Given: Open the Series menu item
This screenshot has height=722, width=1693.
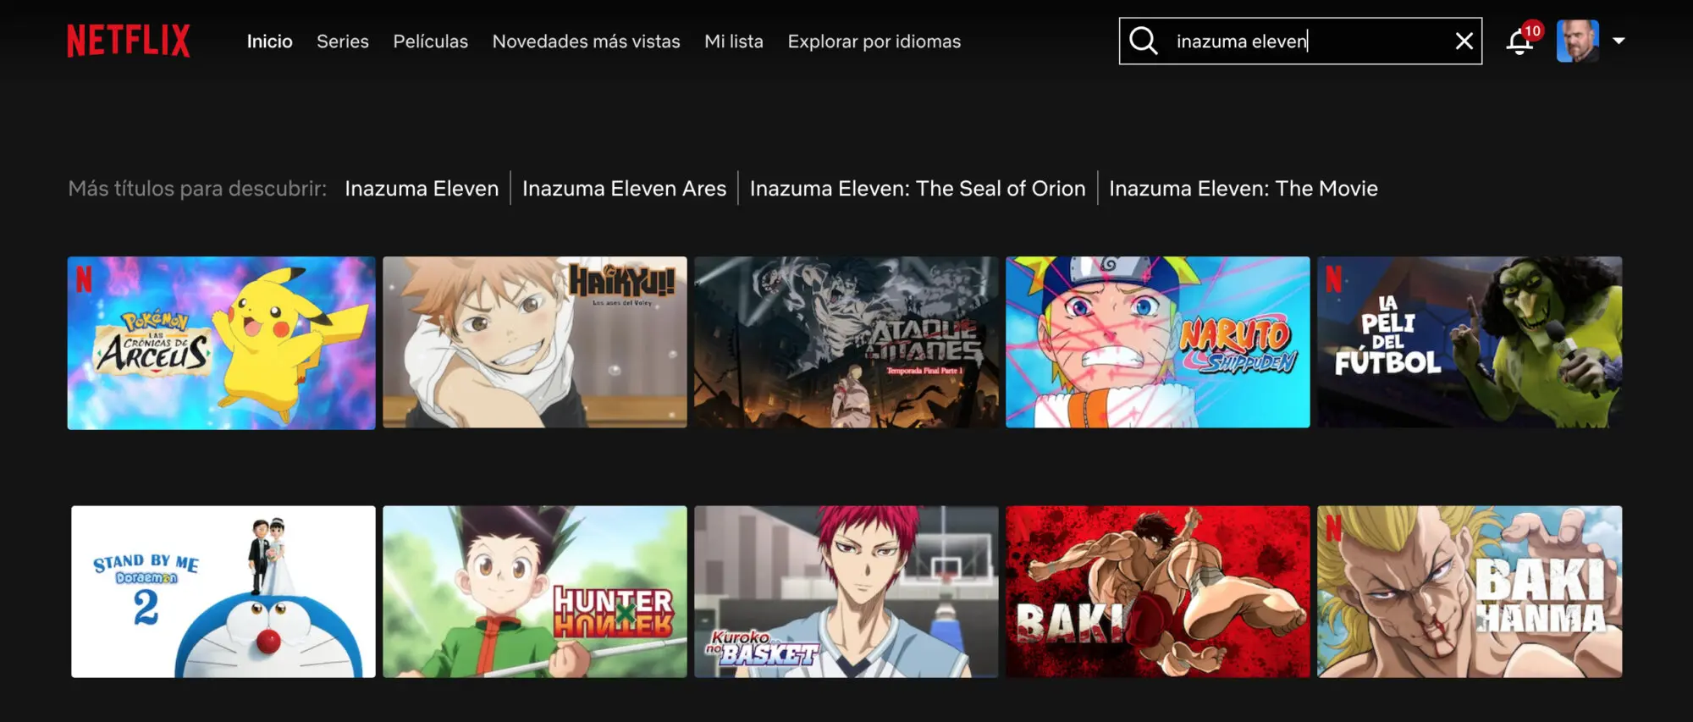Looking at the screenshot, I should click(343, 41).
